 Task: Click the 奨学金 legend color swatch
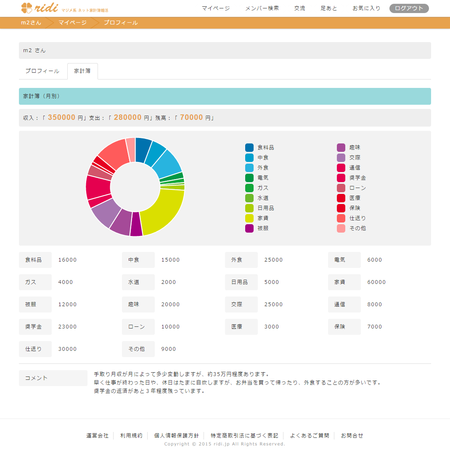click(x=341, y=178)
